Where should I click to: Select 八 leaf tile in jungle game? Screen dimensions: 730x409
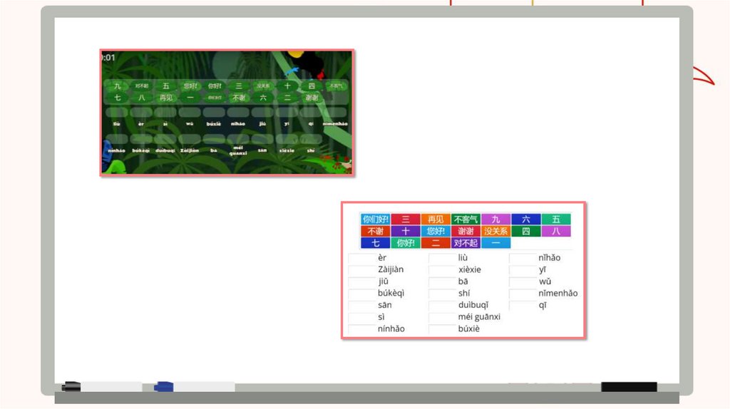pyautogui.click(x=142, y=98)
